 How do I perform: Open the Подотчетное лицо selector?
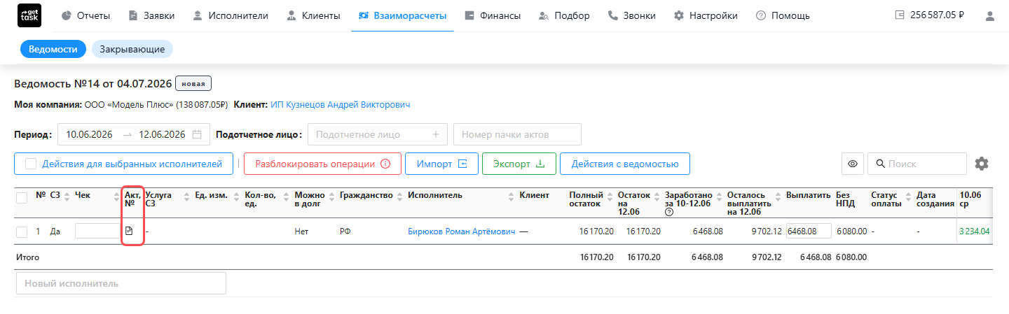377,134
